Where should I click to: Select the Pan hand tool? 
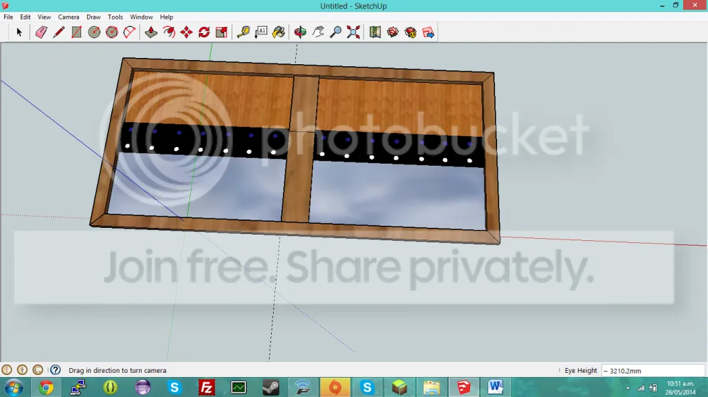point(318,32)
